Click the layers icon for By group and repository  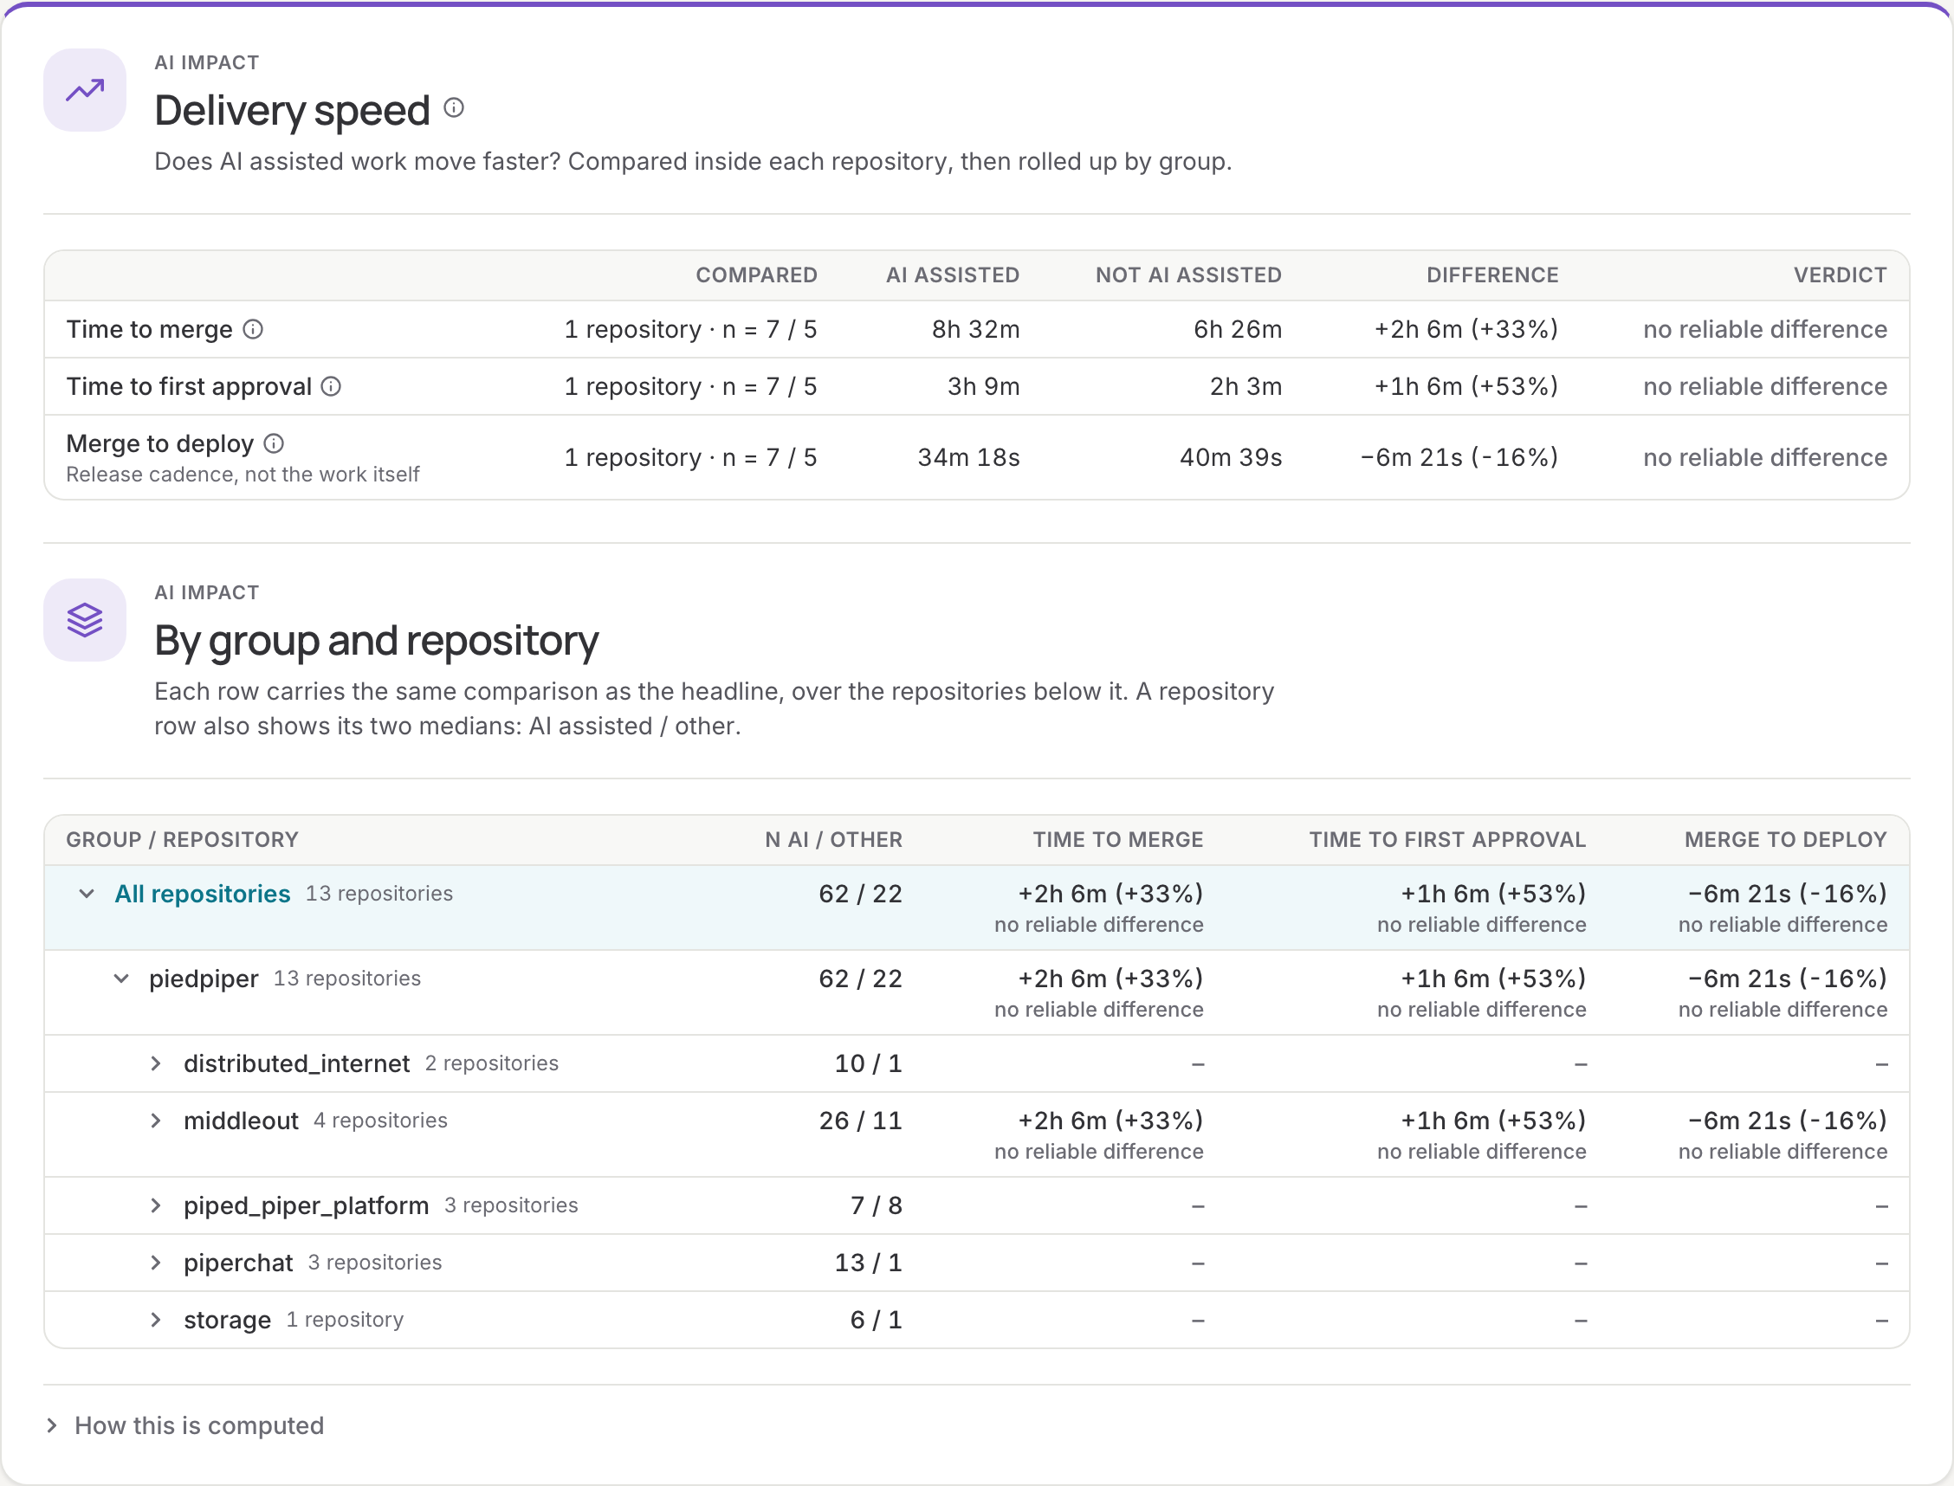(x=85, y=620)
